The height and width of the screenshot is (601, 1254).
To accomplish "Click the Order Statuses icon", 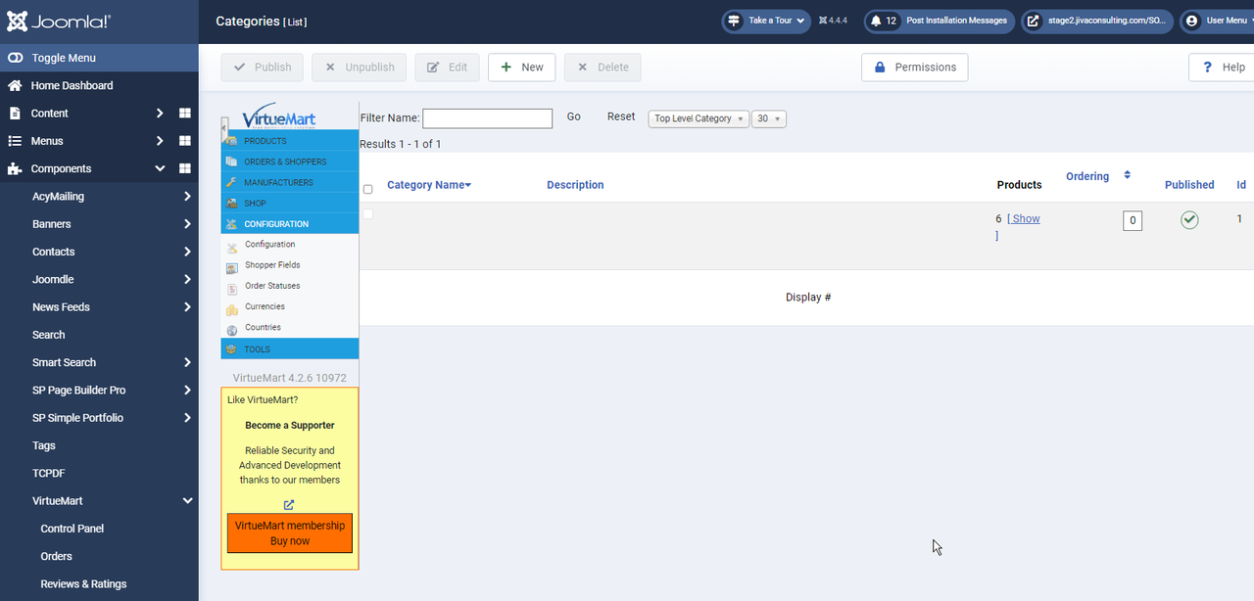I will (x=232, y=288).
